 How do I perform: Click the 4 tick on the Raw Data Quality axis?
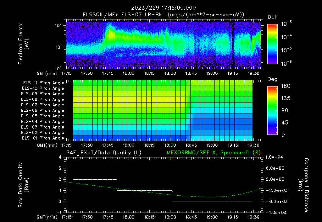pyautogui.click(x=60, y=157)
